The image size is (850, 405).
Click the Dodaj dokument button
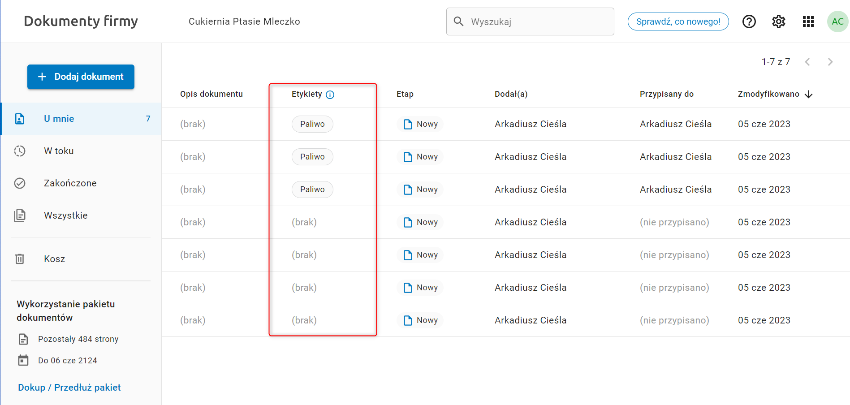[81, 77]
